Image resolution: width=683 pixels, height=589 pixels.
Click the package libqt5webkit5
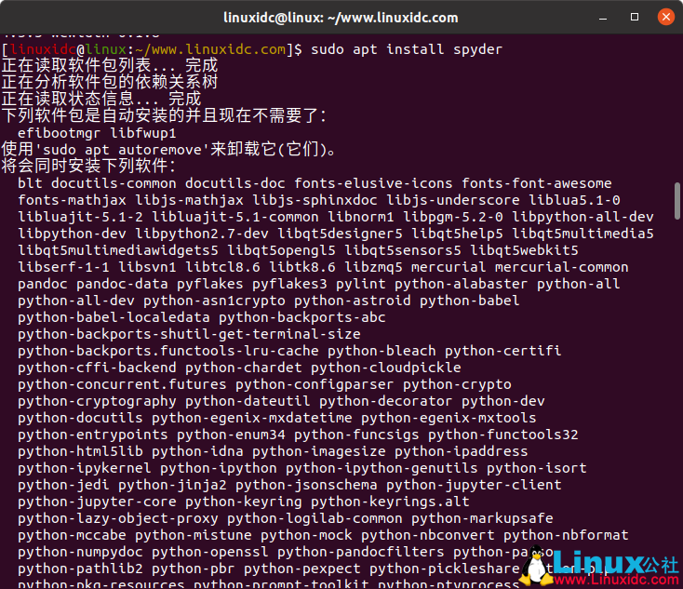point(524,250)
